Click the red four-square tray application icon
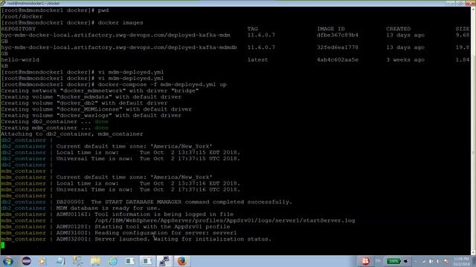 365,261
